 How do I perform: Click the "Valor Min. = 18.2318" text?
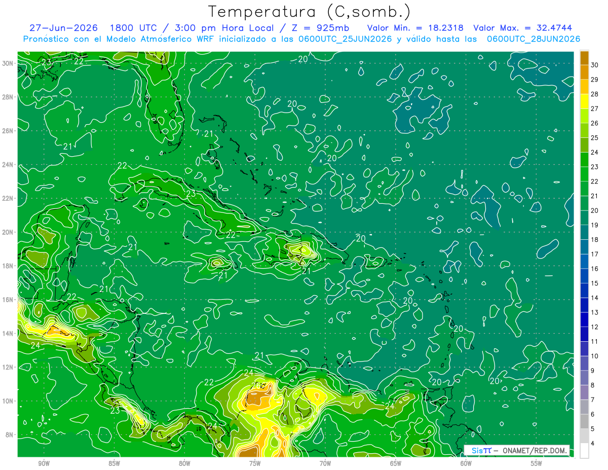coord(415,28)
